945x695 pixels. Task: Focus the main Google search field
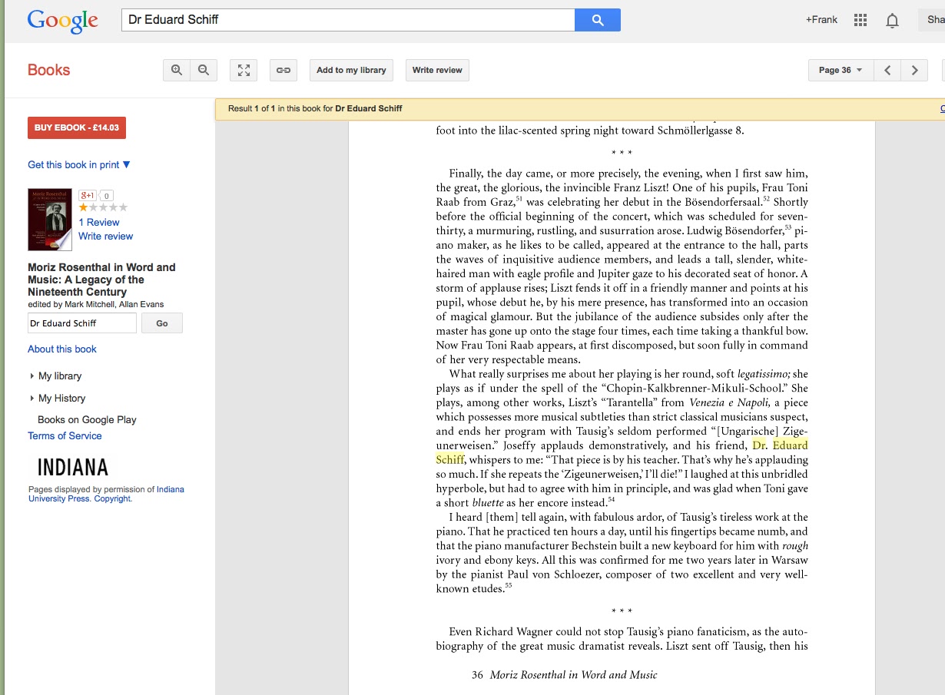click(x=348, y=20)
